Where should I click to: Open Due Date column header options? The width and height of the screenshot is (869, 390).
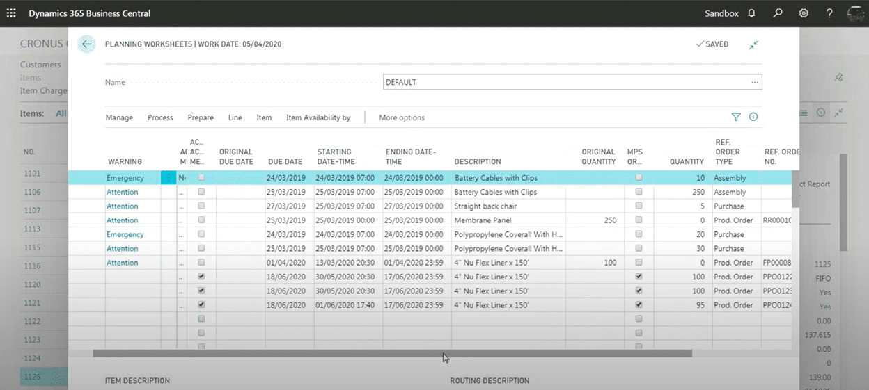[285, 161]
